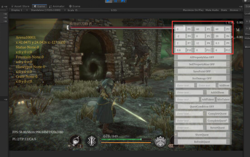250x157 pixels.
Task: Focus the input field beside P1
Action: click(x=180, y=29)
